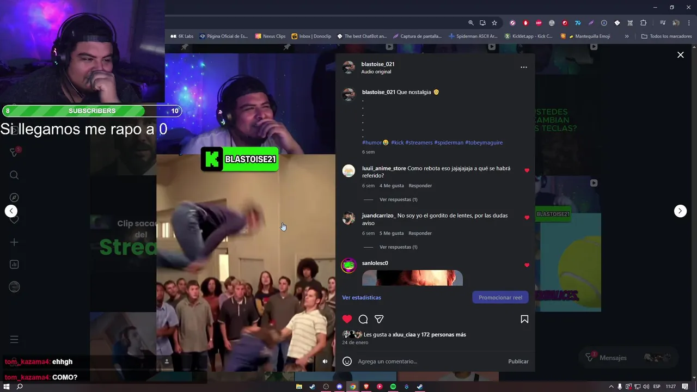Click the 'Promocionar reel' button
This screenshot has width=697, height=392.
(500, 297)
